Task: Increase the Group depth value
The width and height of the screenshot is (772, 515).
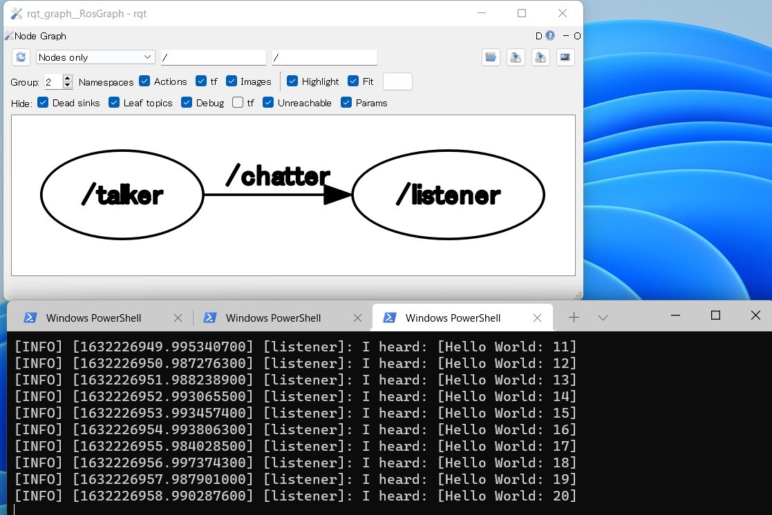Action: click(x=68, y=78)
